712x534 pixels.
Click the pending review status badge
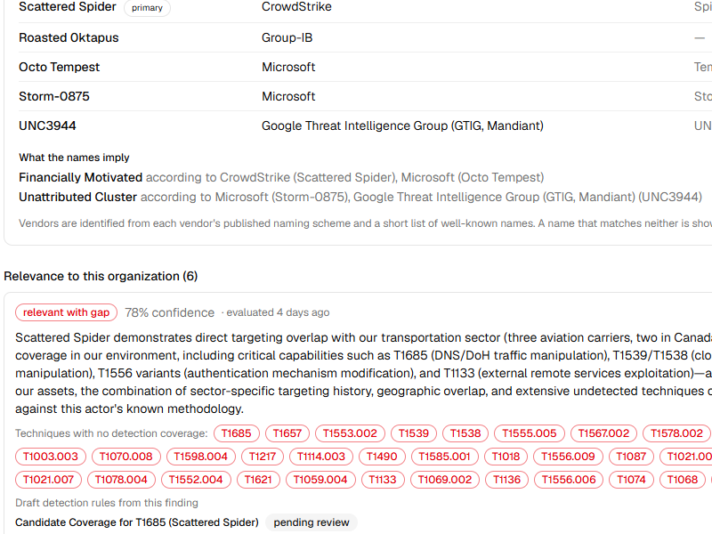point(311,522)
